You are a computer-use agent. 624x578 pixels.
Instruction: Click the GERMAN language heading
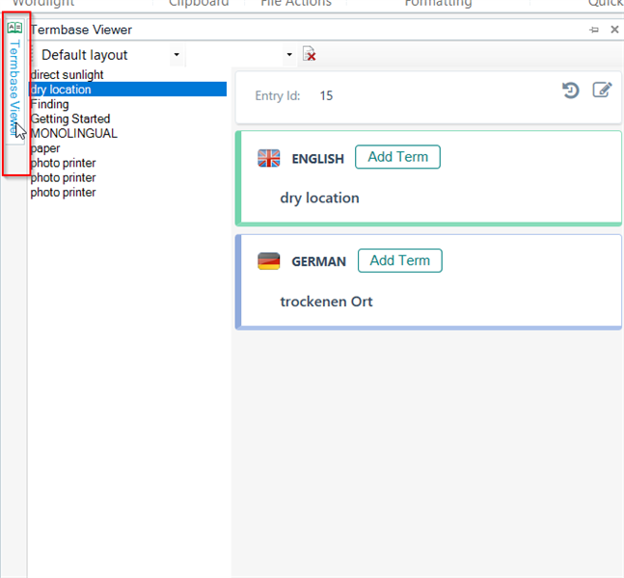tap(319, 262)
